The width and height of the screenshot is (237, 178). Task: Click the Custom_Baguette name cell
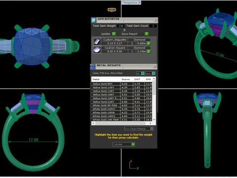pyautogui.click(x=115, y=40)
